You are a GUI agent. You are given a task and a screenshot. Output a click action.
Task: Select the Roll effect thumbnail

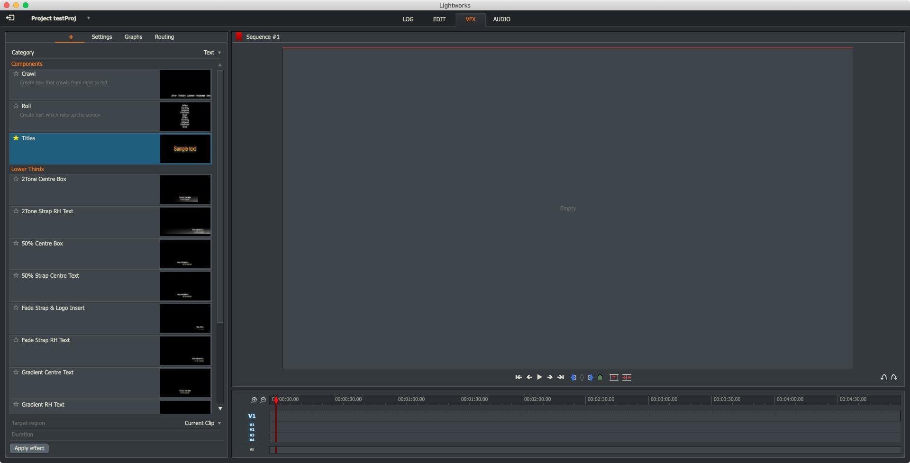pos(185,117)
